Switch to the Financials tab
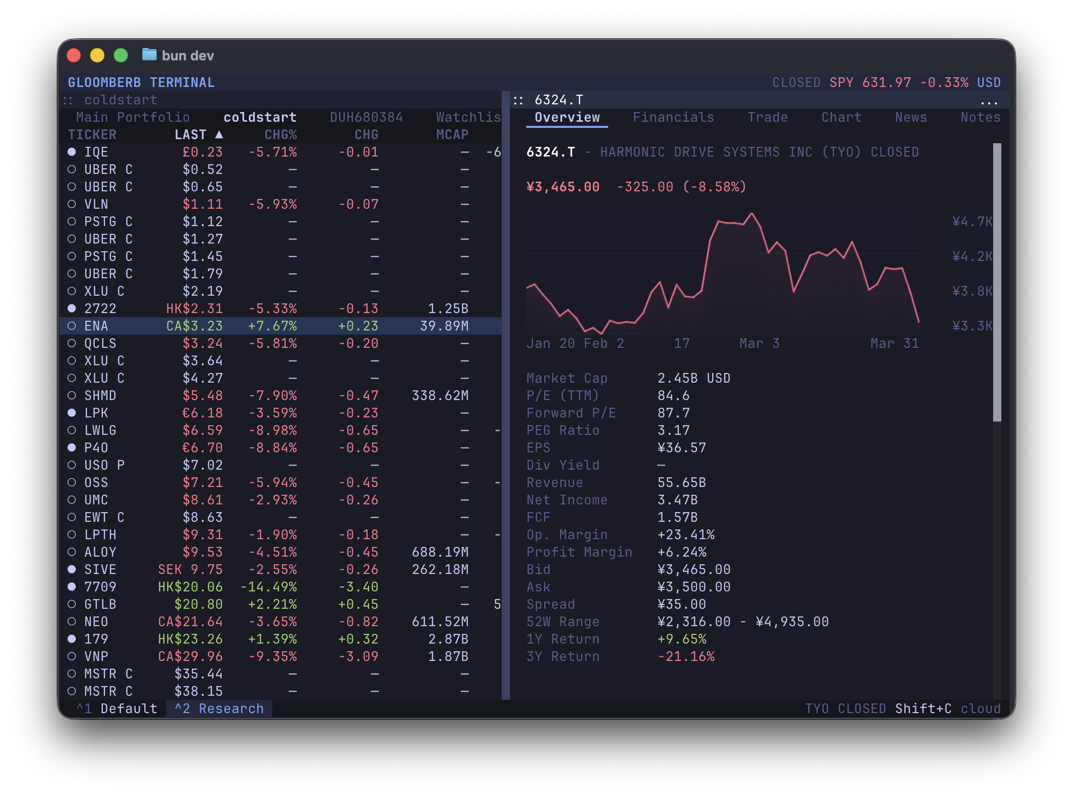Screen dimensions: 1073x795 [674, 117]
